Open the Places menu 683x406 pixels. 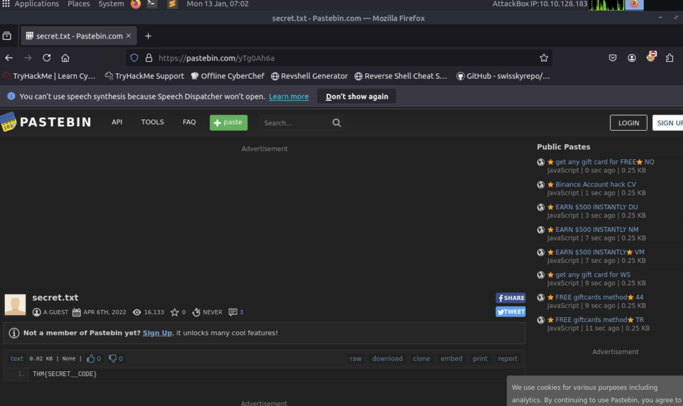point(79,4)
